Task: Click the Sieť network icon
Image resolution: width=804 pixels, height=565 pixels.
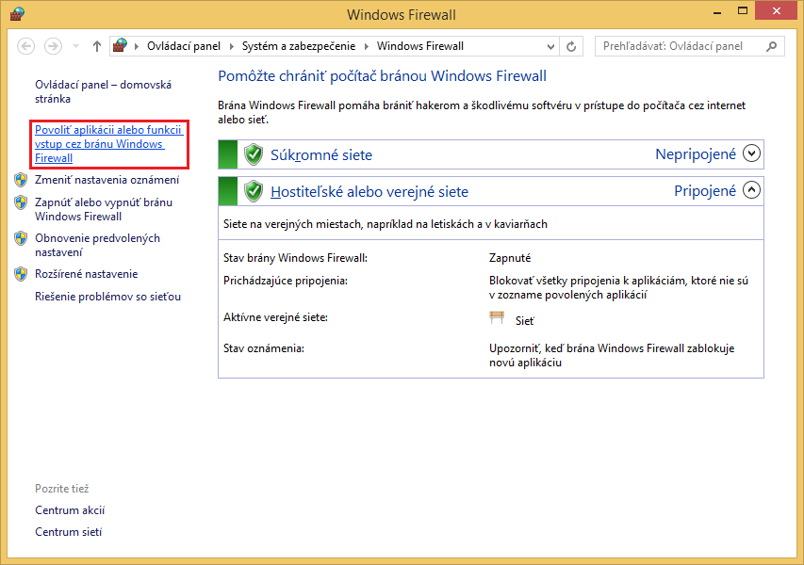Action: pyautogui.click(x=497, y=316)
